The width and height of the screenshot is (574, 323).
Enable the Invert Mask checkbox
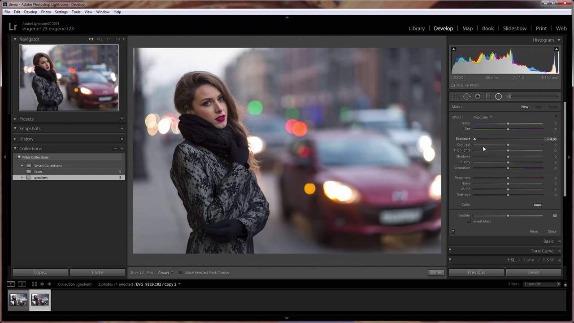(x=469, y=221)
